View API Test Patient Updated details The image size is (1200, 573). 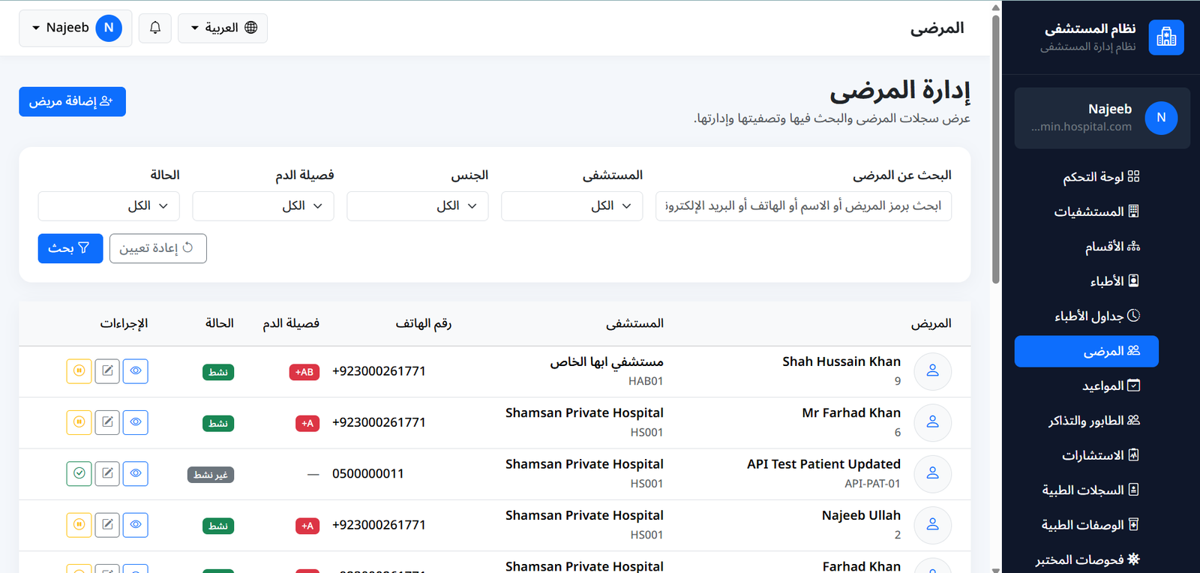[x=136, y=474]
